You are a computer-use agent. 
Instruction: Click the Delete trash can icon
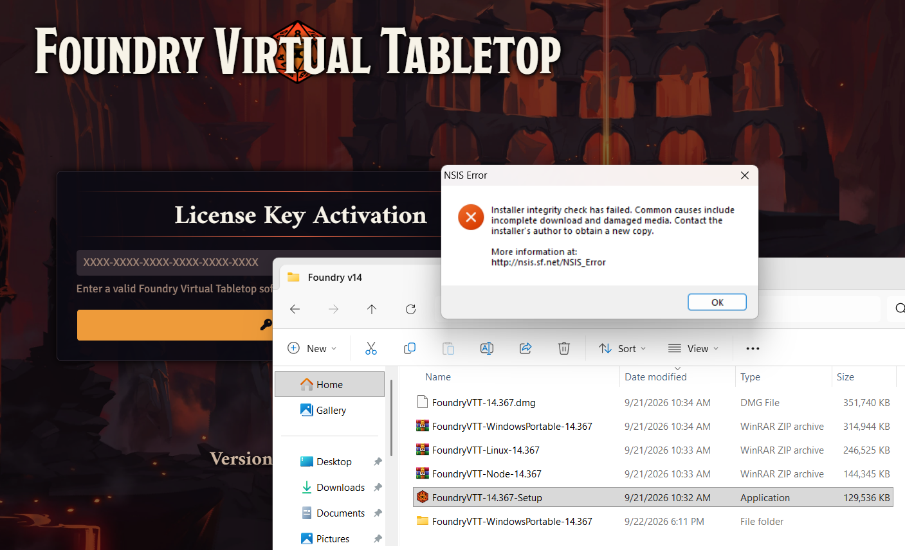point(564,348)
